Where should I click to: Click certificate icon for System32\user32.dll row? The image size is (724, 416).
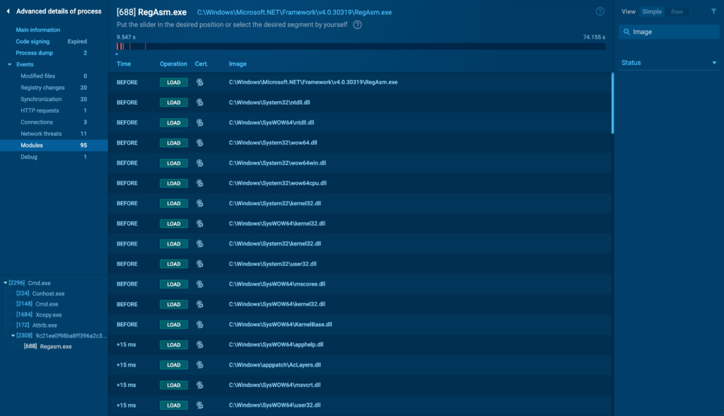[x=200, y=264]
